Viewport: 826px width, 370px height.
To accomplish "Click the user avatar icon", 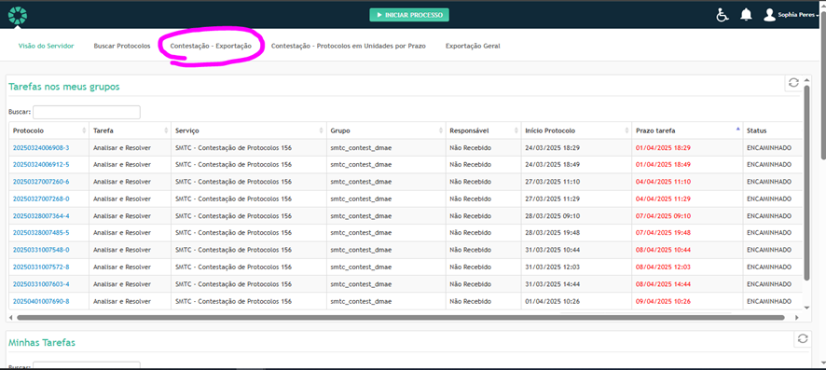I will coord(770,15).
